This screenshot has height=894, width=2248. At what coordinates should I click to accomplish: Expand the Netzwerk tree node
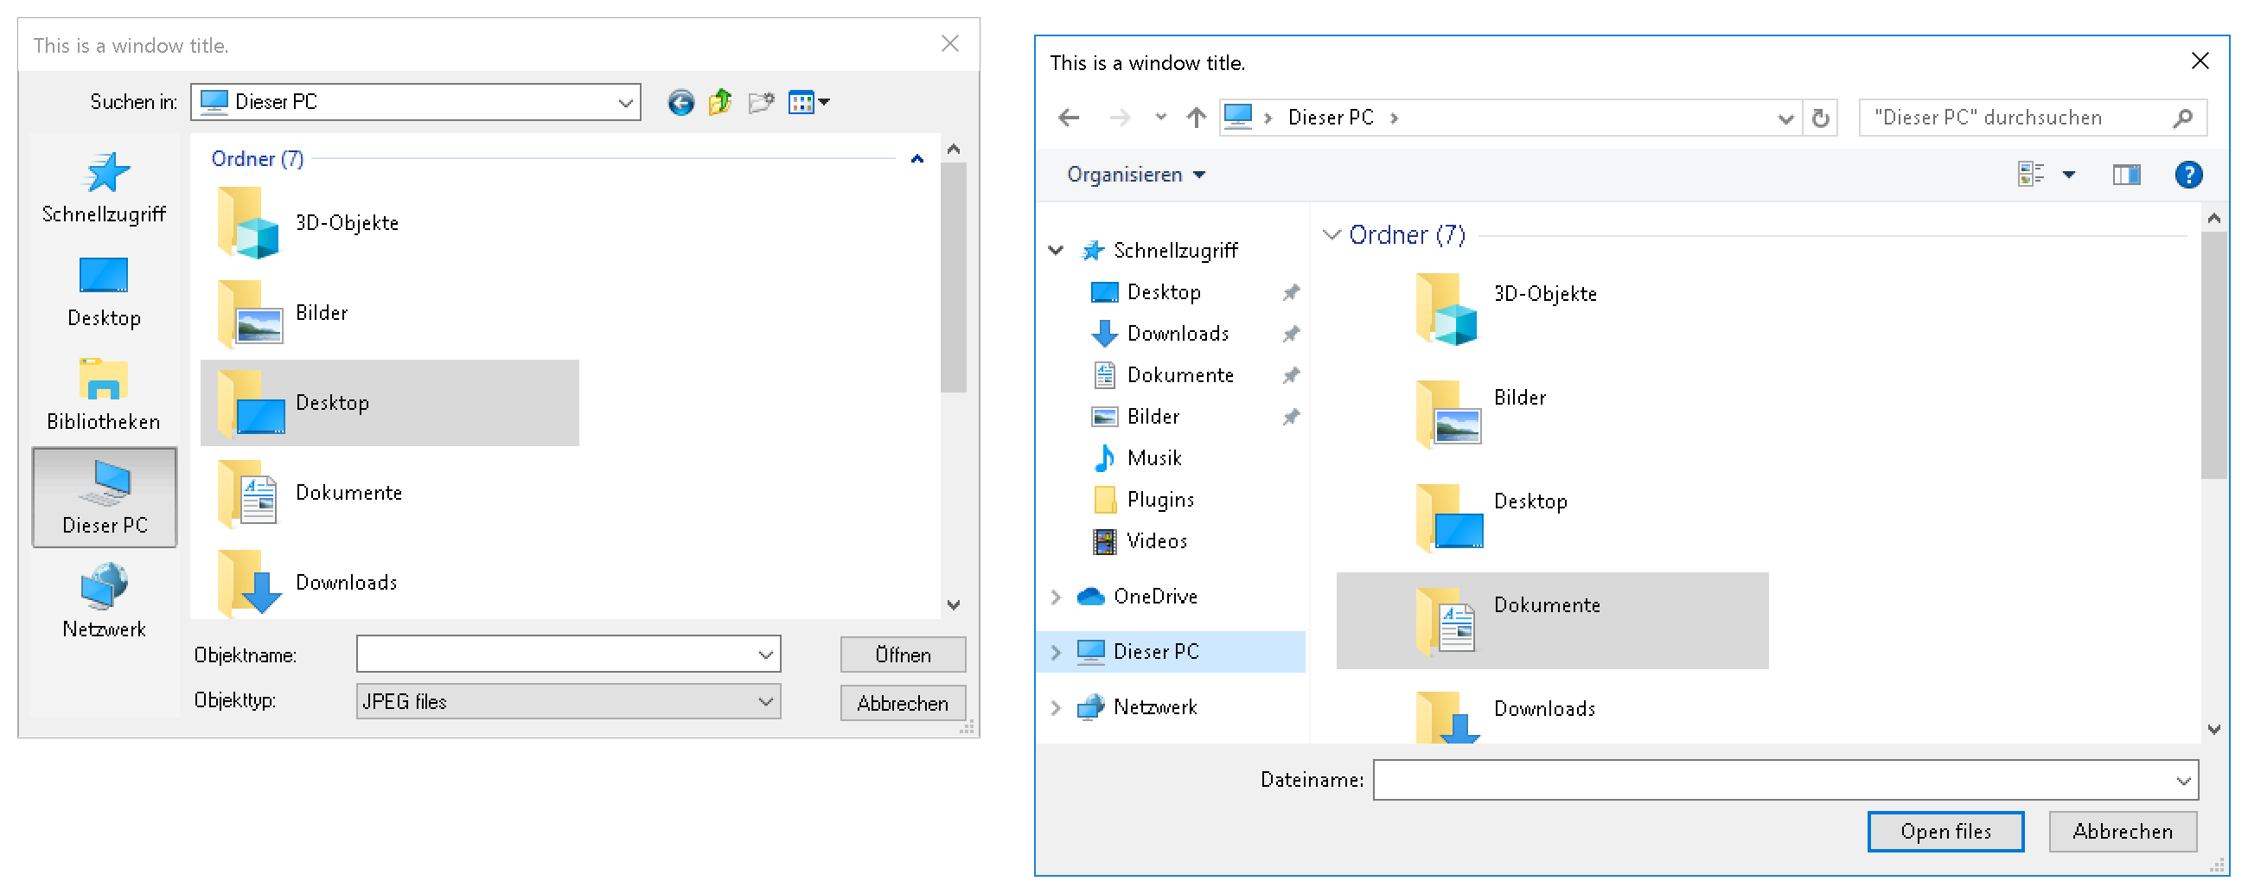tap(1056, 708)
